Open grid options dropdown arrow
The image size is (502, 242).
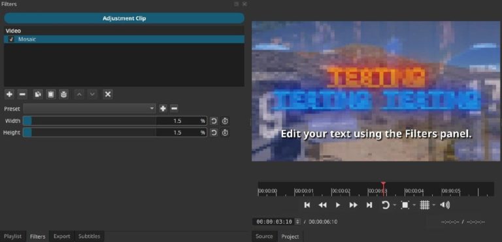[434, 205]
